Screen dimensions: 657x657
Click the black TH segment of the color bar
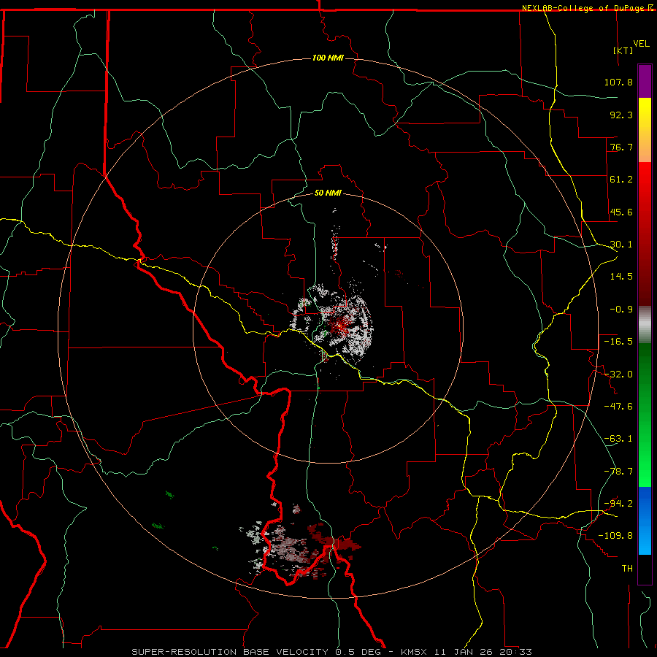pos(645,569)
